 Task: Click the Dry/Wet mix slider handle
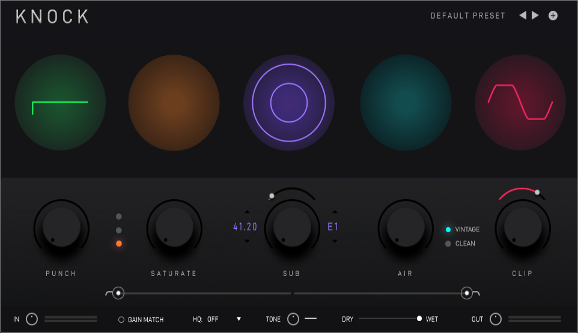click(x=419, y=319)
